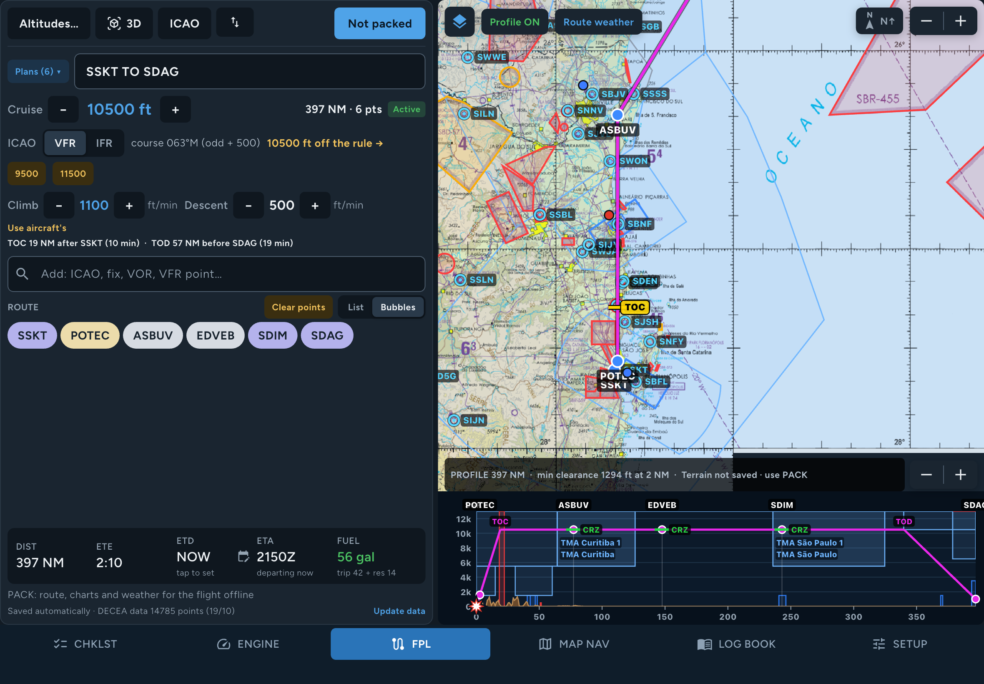Screen dimensions: 984x684
Task: Open the Altitudes... menu
Action: coord(49,23)
